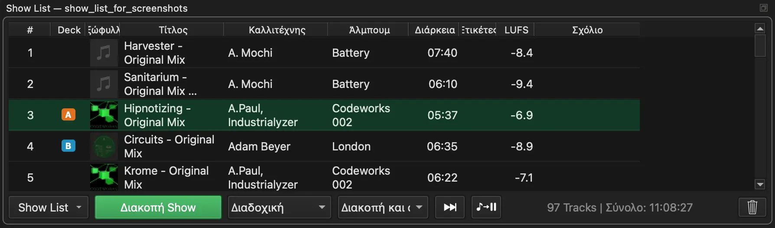Click the scrollbar up arrow
This screenshot has width=775, height=228.
[x=760, y=29]
